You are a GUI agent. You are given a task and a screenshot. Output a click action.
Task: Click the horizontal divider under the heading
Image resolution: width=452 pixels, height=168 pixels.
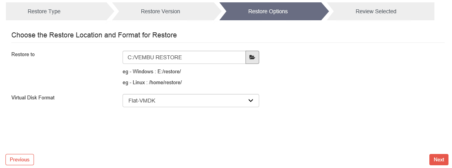point(228,42)
